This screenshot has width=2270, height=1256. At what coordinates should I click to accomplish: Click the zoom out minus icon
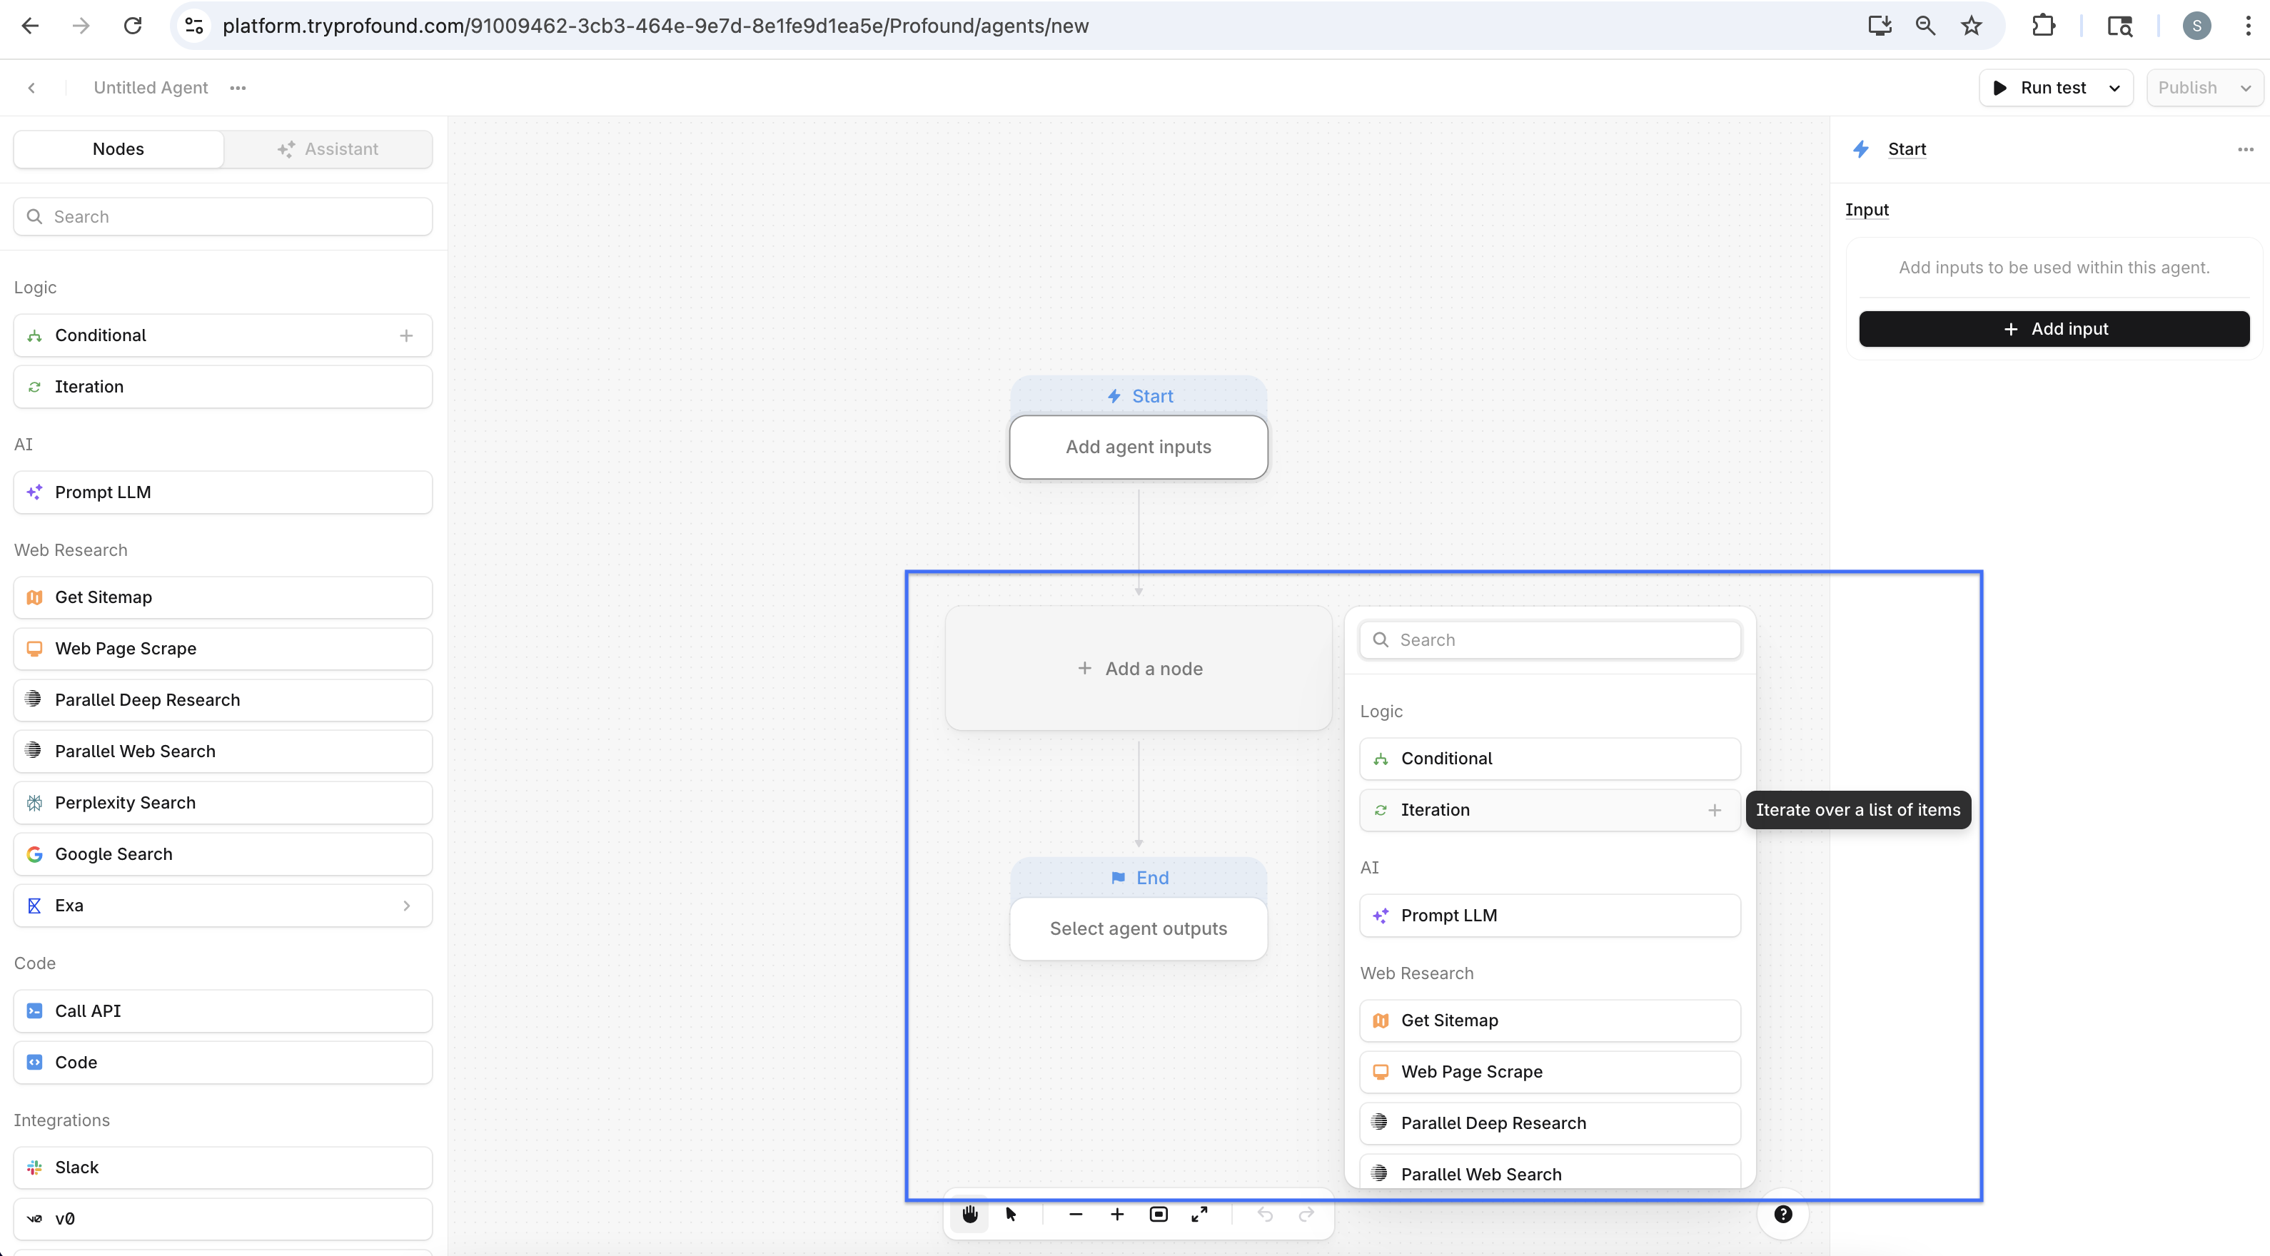(x=1075, y=1215)
